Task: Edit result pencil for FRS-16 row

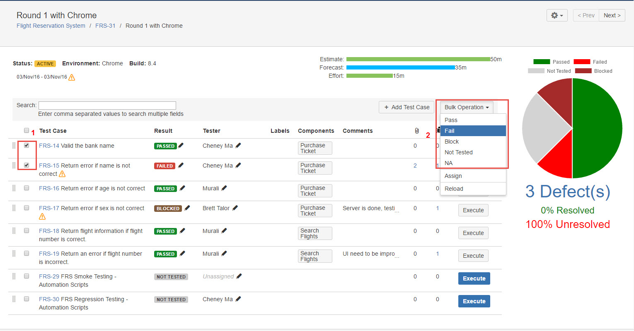Action: tap(182, 188)
